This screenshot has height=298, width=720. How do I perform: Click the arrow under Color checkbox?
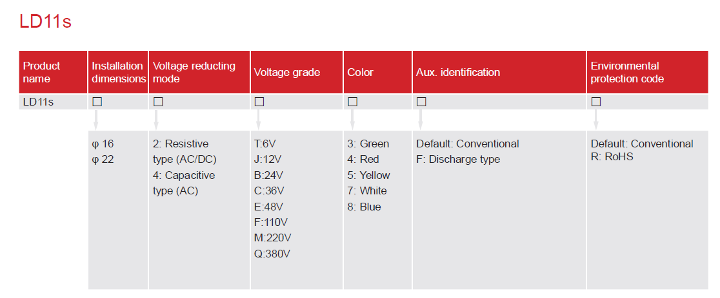pos(352,119)
